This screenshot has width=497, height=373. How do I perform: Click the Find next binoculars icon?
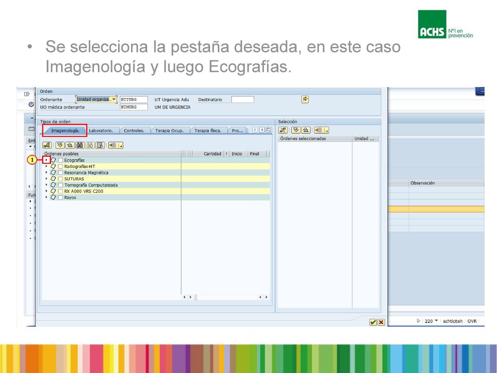tap(90, 145)
